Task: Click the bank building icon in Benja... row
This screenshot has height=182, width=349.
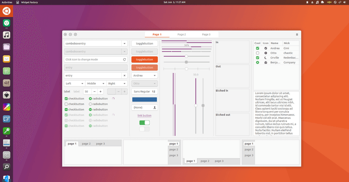Action: click(266, 63)
